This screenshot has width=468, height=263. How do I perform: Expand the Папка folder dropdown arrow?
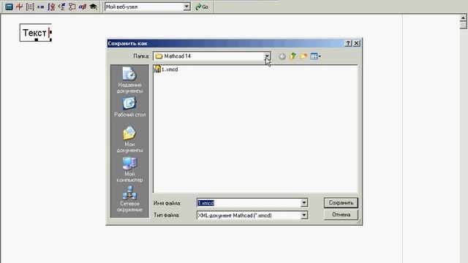pyautogui.click(x=267, y=56)
